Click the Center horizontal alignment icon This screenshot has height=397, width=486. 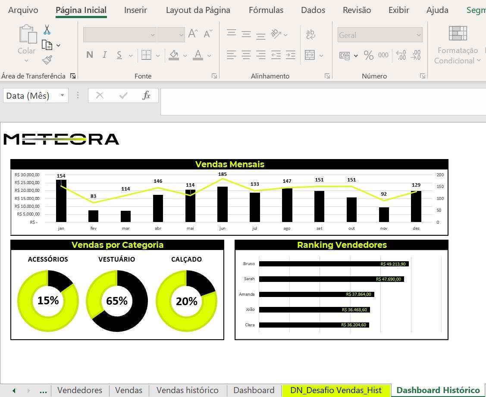click(246, 55)
